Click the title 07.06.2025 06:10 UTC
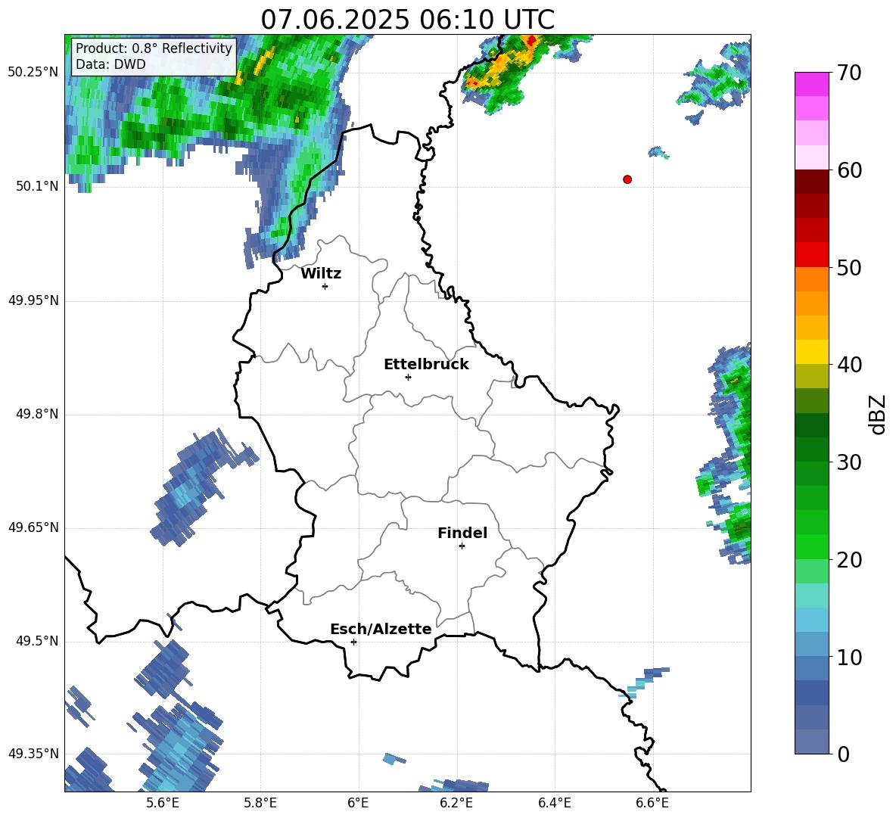896x818 pixels. click(x=407, y=20)
